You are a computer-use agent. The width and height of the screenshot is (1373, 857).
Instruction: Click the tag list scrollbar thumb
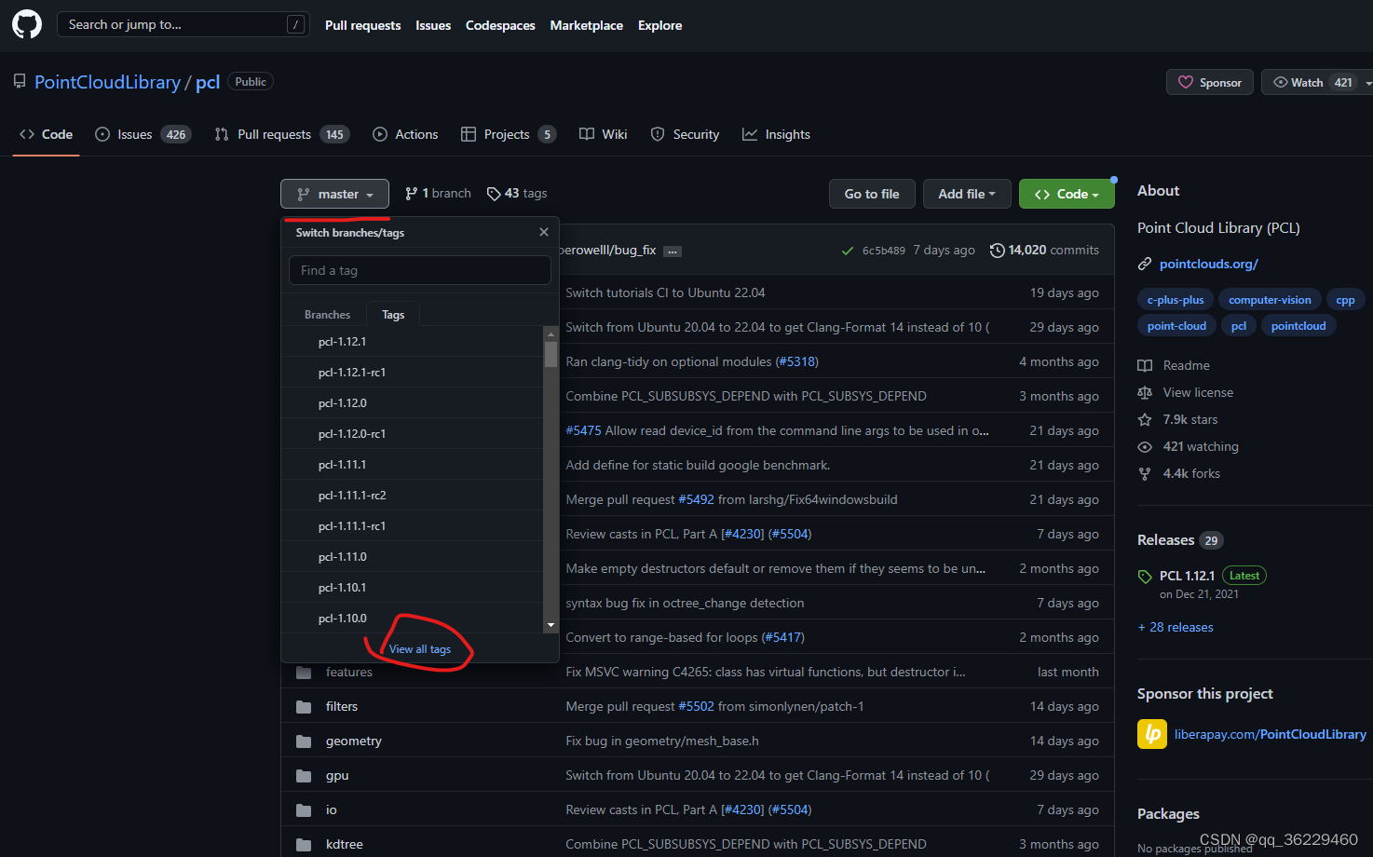pyautogui.click(x=551, y=355)
